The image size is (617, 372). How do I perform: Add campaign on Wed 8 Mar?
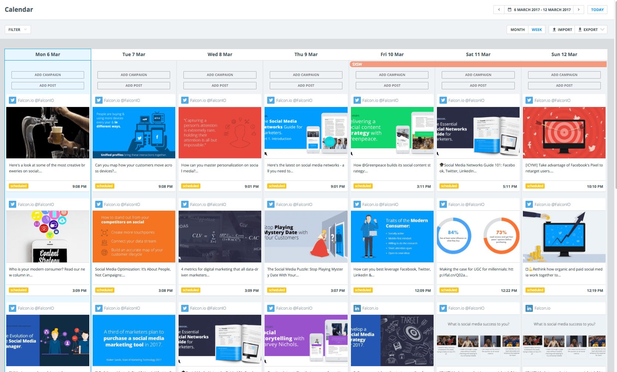pyautogui.click(x=220, y=75)
